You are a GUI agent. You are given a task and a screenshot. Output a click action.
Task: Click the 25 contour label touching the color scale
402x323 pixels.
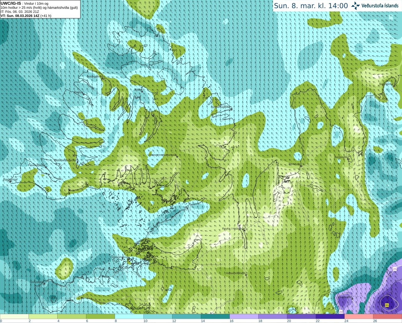pyautogui.click(x=341, y=312)
